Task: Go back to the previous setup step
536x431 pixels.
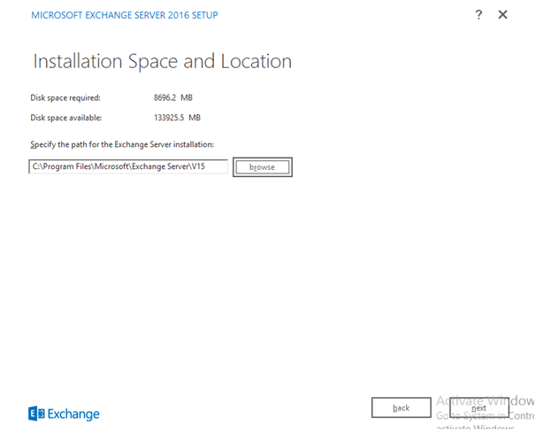Action: 401,407
